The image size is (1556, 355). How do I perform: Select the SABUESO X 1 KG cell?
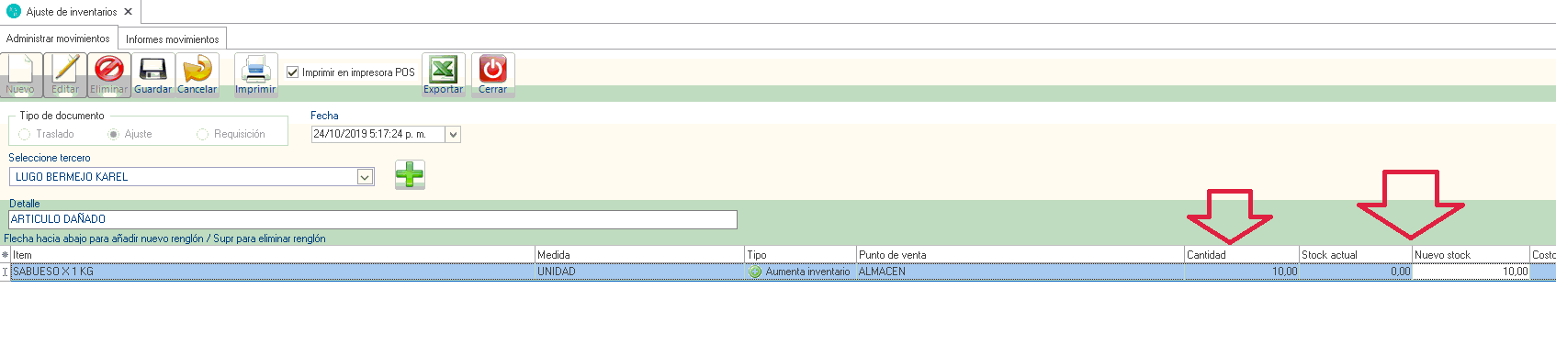click(x=273, y=272)
